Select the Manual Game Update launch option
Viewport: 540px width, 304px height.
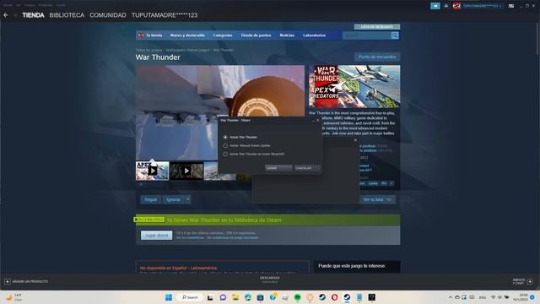coord(225,146)
